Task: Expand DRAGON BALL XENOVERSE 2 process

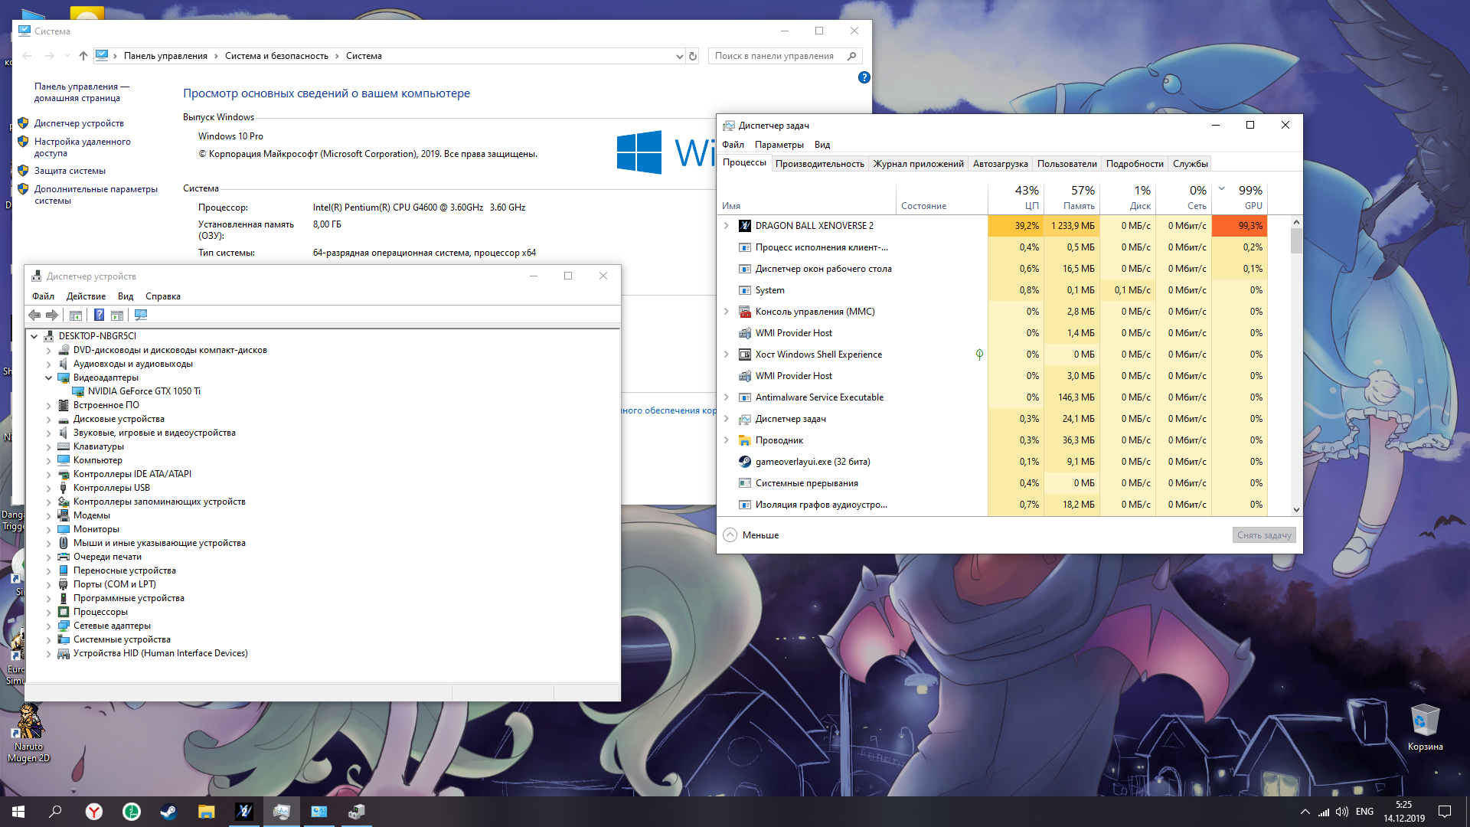Action: click(727, 226)
